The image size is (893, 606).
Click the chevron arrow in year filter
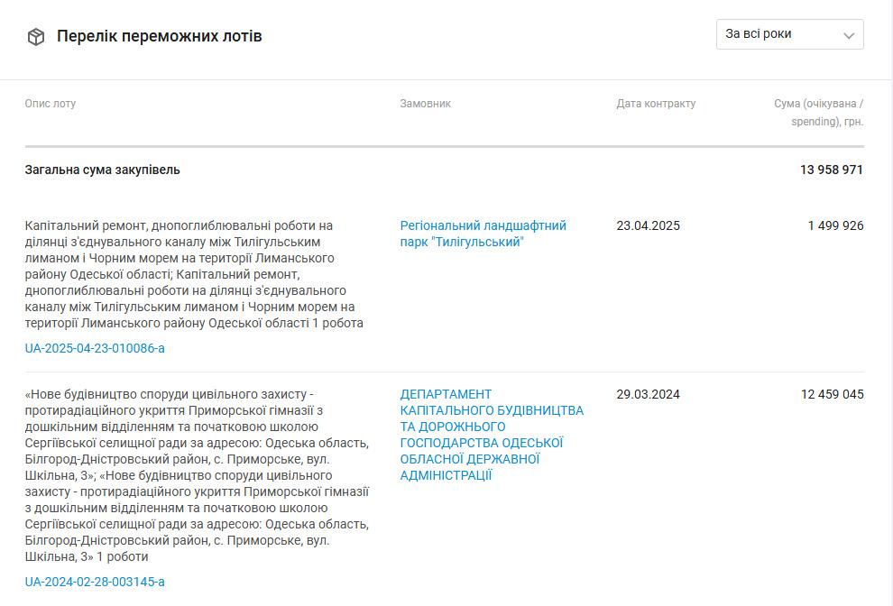pyautogui.click(x=848, y=36)
